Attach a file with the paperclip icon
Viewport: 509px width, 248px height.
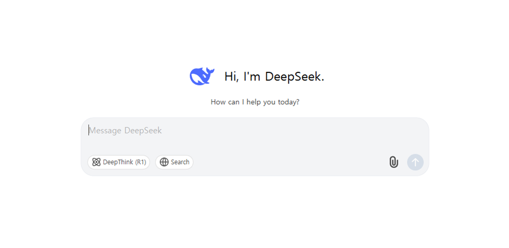click(393, 162)
